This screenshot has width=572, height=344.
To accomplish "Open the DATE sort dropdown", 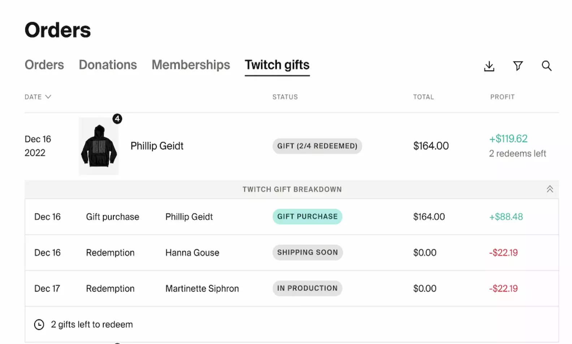I will pos(38,96).
